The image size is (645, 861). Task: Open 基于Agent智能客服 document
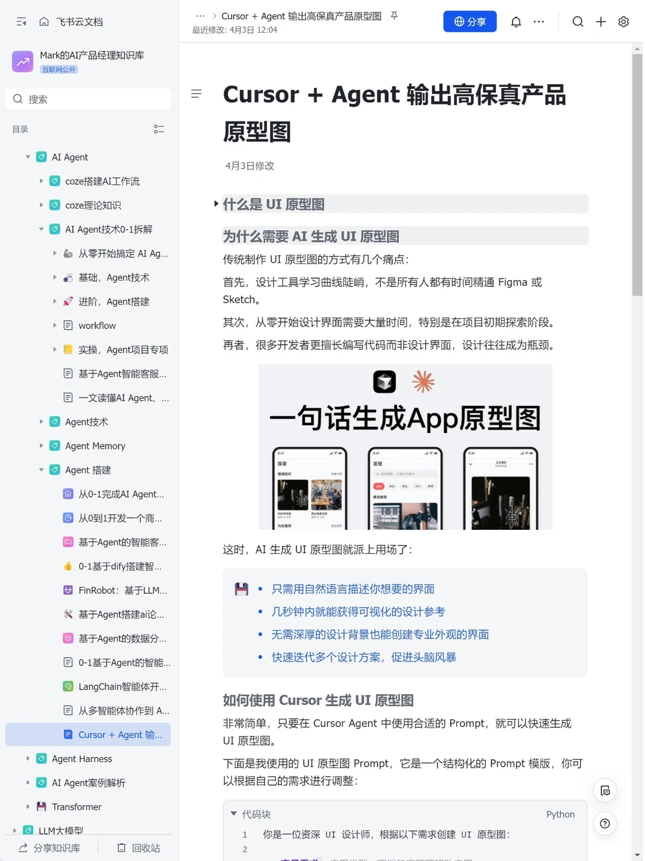[88, 374]
